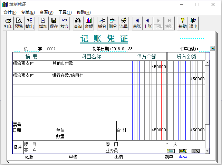Go to previous voucher with 上张
Viewport: 222px width, 165px height.
click(148, 23)
